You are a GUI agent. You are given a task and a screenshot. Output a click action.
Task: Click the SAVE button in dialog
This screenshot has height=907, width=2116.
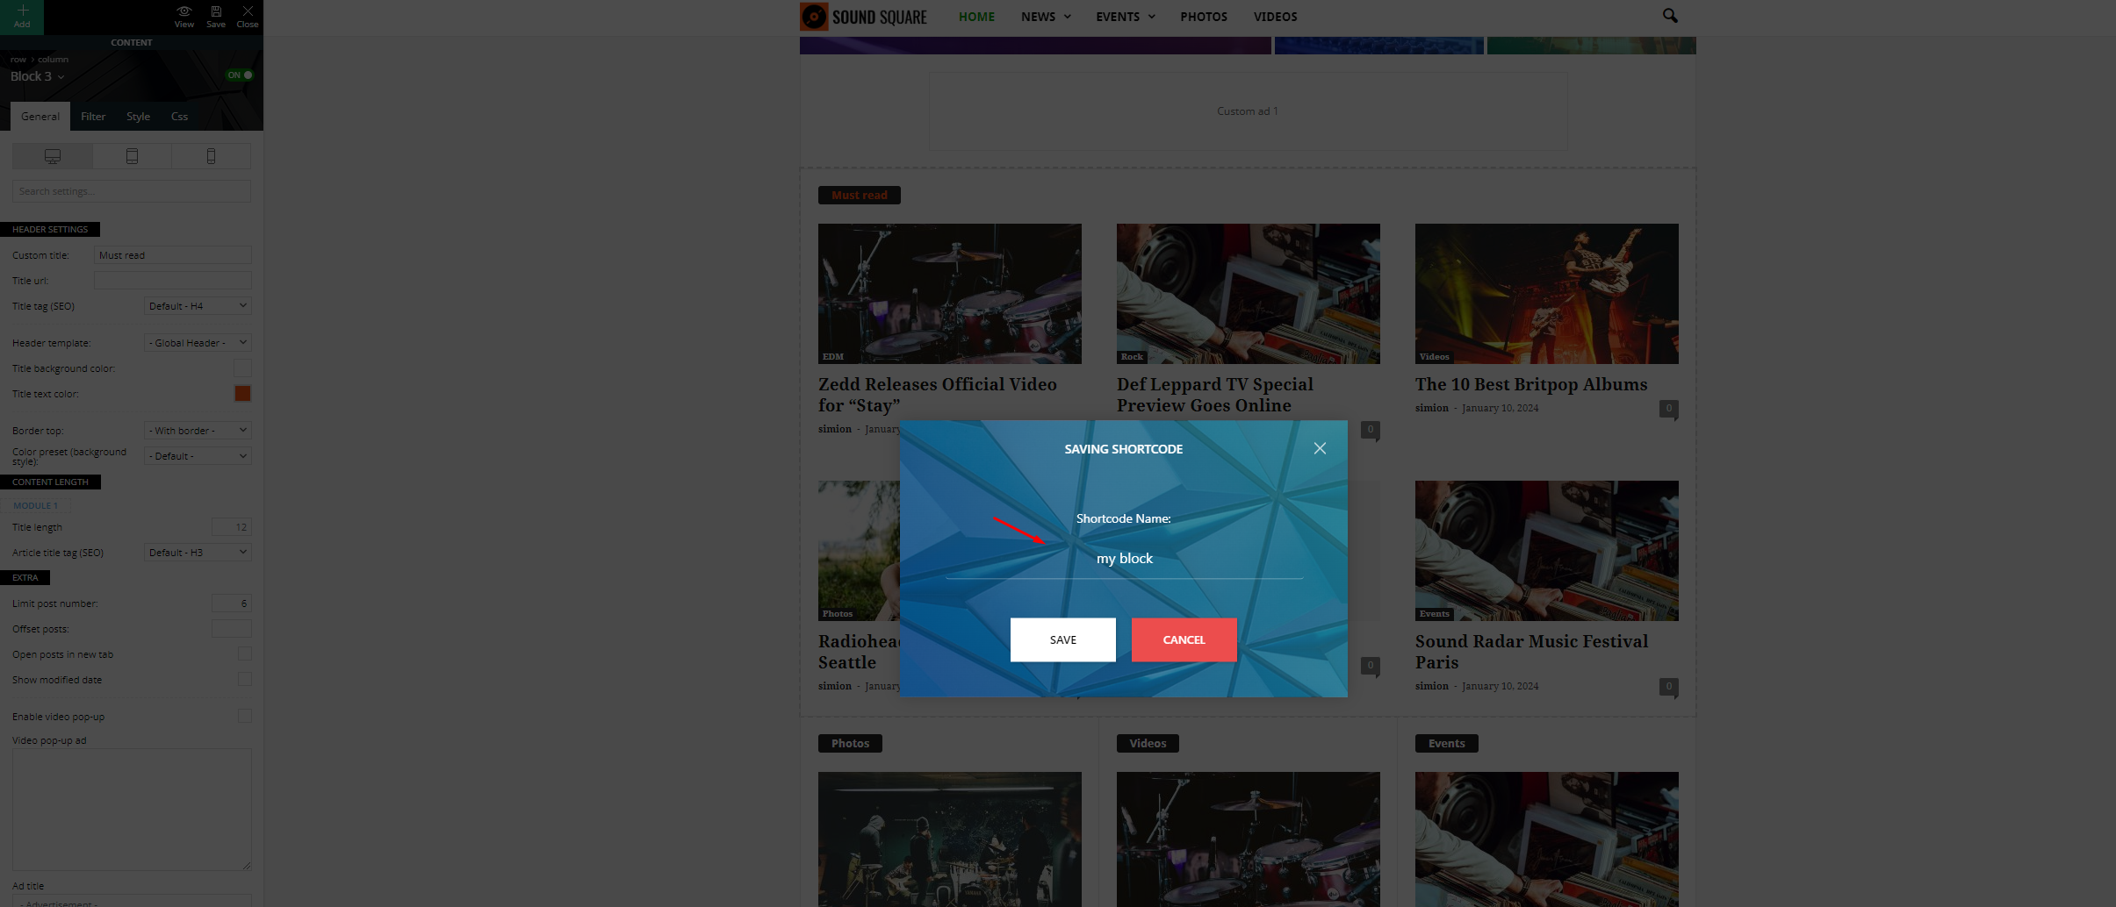[x=1062, y=639]
